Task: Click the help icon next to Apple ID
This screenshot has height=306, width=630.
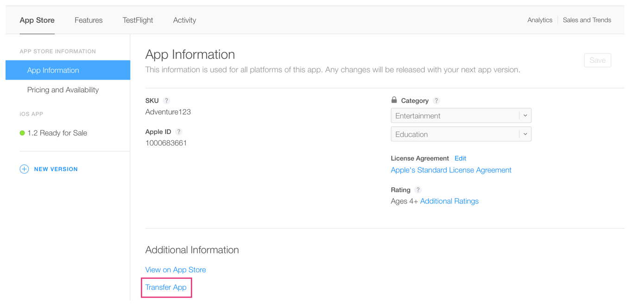Action: pyautogui.click(x=179, y=131)
